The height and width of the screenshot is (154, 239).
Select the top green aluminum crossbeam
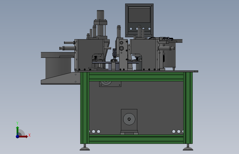tap(136, 77)
